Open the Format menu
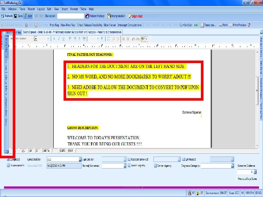 74,9
